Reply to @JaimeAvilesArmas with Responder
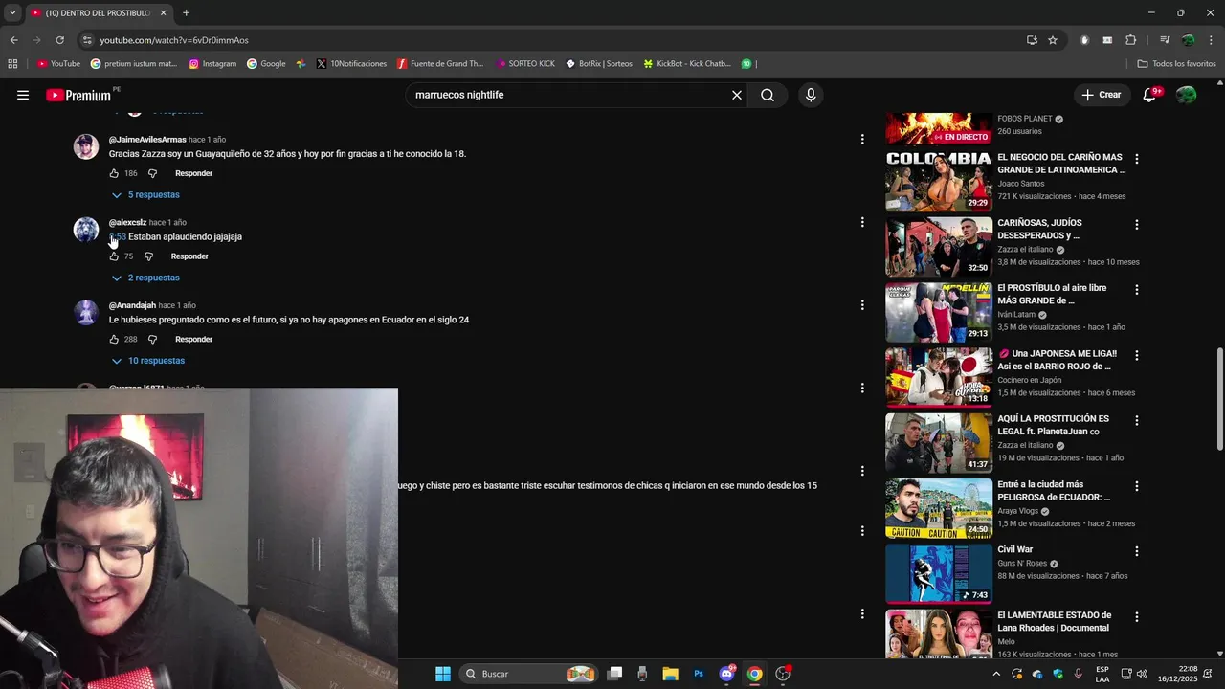This screenshot has width=1225, height=689. pyautogui.click(x=193, y=173)
